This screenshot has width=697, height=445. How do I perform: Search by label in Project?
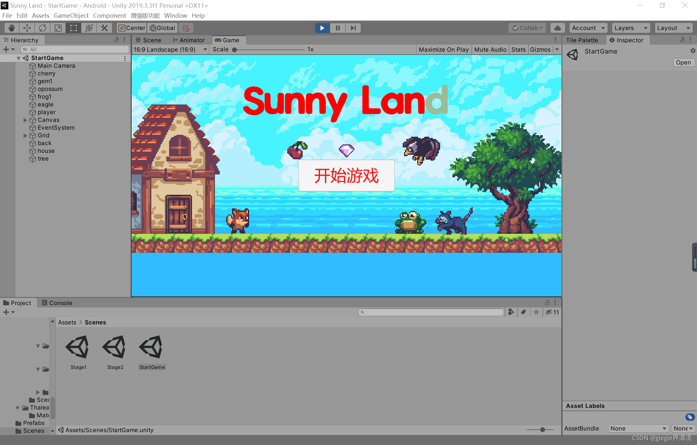tap(523, 312)
